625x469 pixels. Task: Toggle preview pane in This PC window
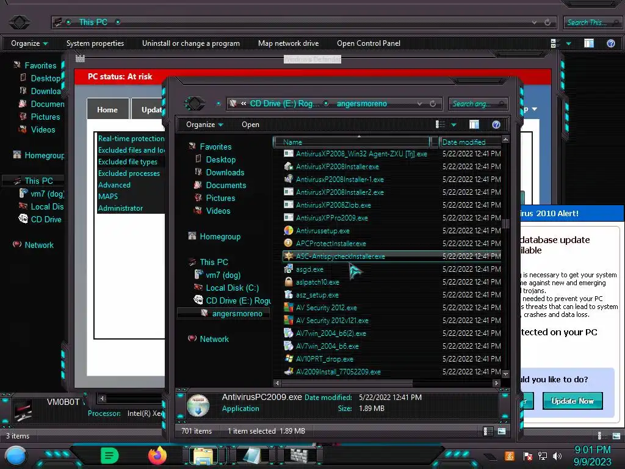click(589, 43)
